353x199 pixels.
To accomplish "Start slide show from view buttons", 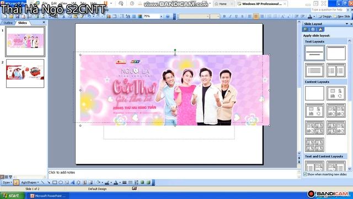I will tap(10, 177).
